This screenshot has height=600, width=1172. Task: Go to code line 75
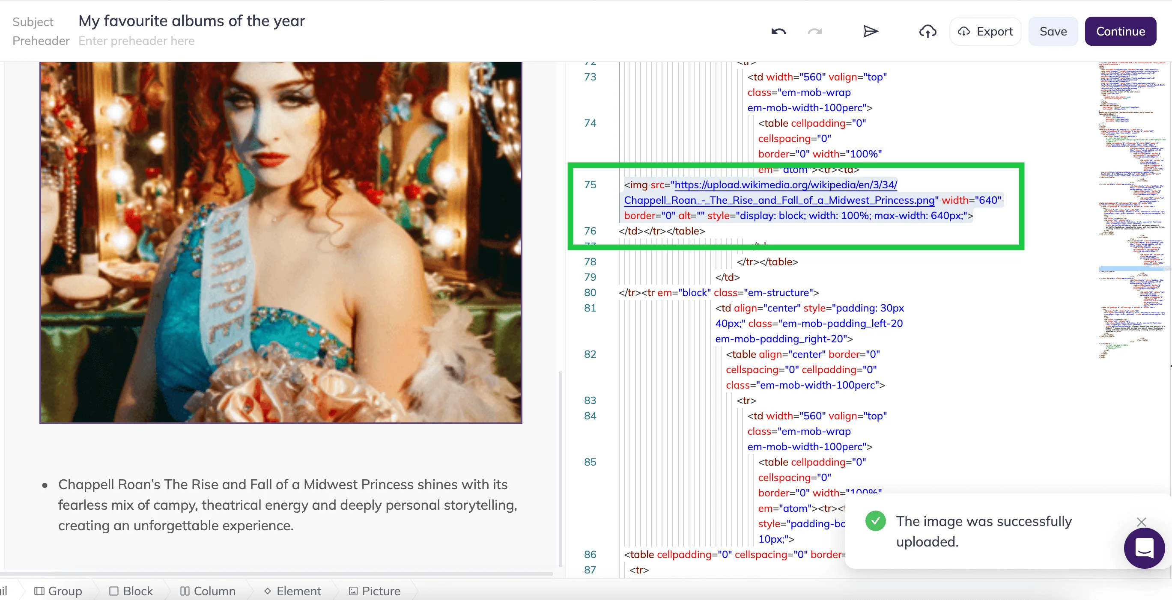click(x=590, y=184)
